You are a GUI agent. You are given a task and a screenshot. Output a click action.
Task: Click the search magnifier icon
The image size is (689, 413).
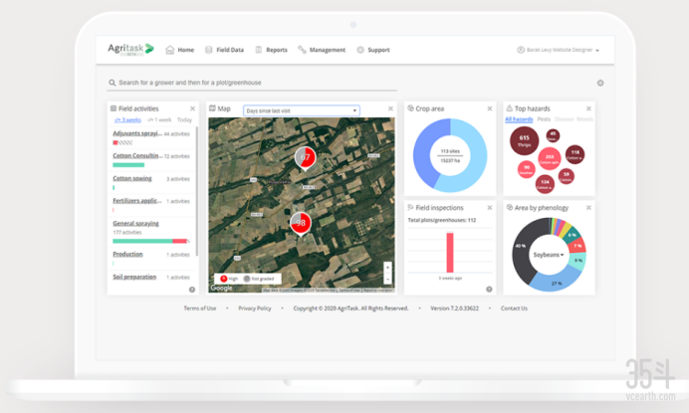pyautogui.click(x=113, y=83)
